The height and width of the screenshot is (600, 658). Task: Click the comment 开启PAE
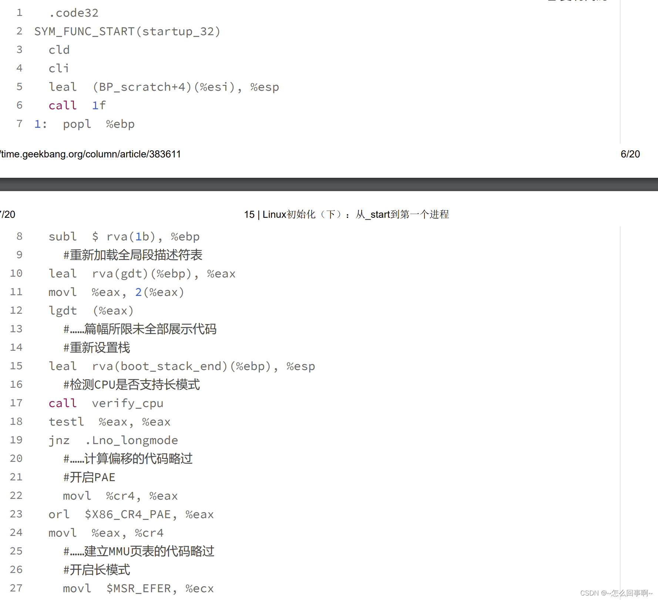pos(89,477)
